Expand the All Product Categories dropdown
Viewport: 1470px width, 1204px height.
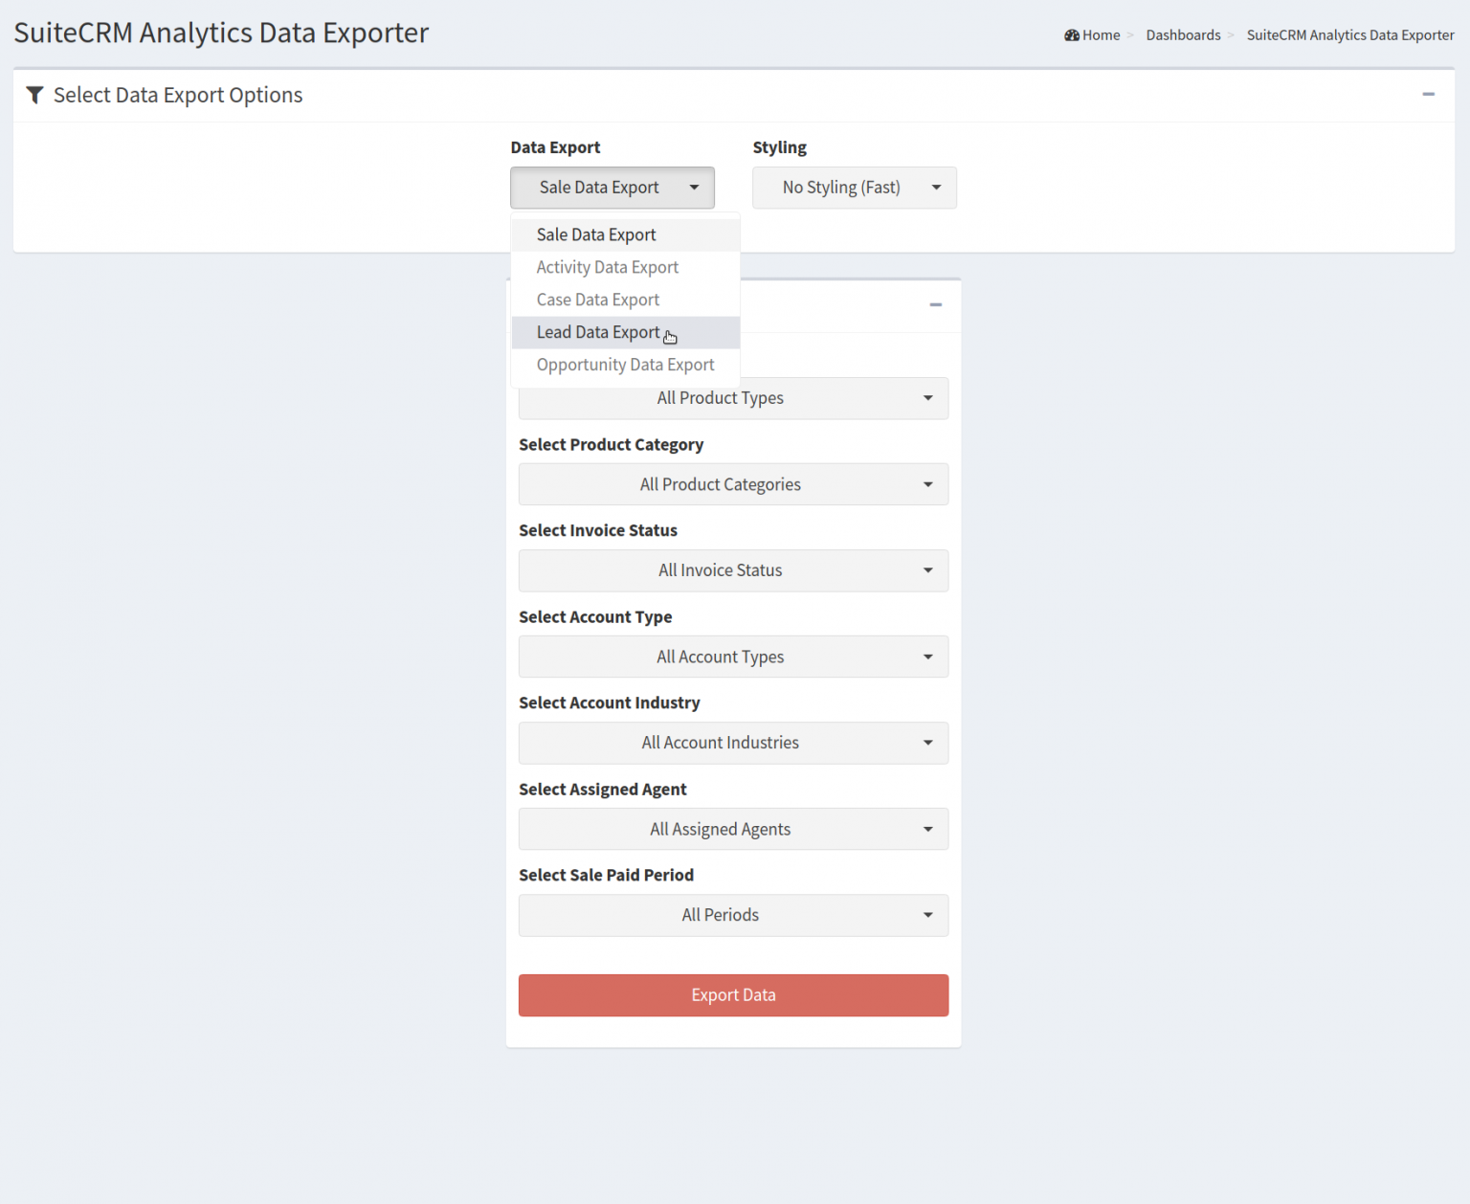(733, 484)
